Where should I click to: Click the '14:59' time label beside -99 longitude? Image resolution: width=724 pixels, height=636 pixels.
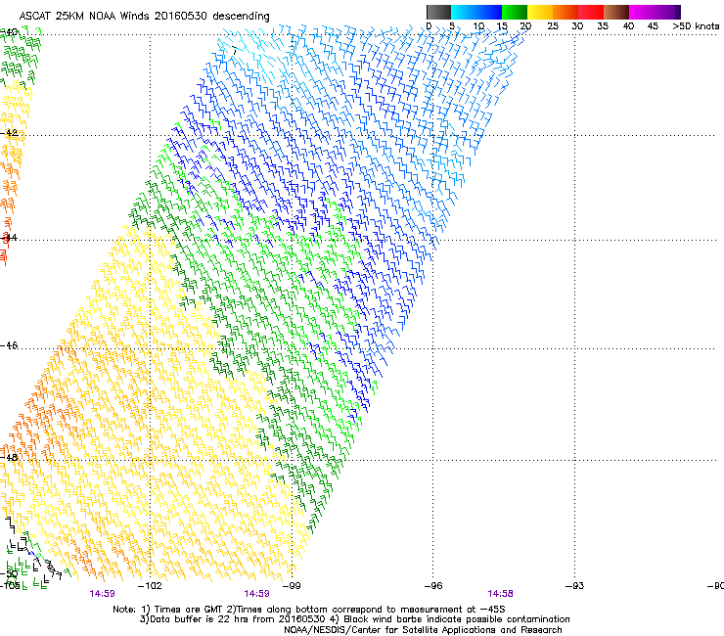[256, 594]
